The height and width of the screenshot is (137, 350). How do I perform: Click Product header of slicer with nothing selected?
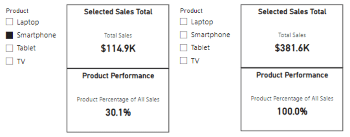[x=191, y=11]
